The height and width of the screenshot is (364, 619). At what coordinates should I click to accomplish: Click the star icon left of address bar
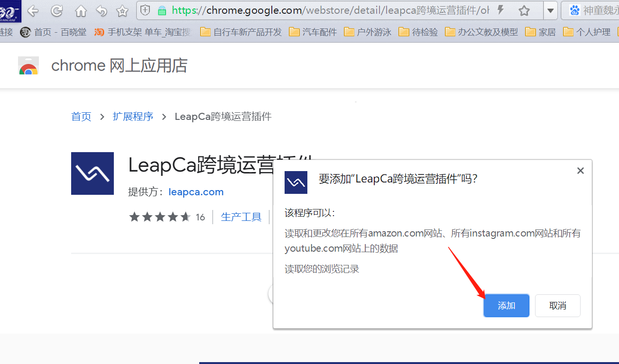click(x=122, y=10)
